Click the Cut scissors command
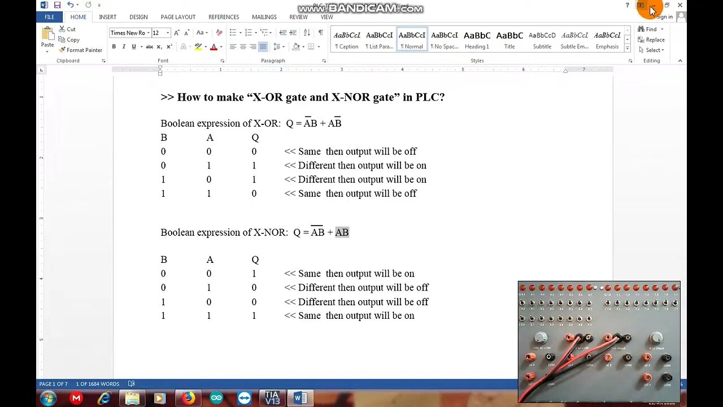This screenshot has height=407, width=723. pos(67,29)
